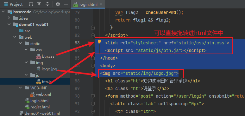Fold the script block at line 82
Viewport: 245px width, 116px height.
[93, 35]
